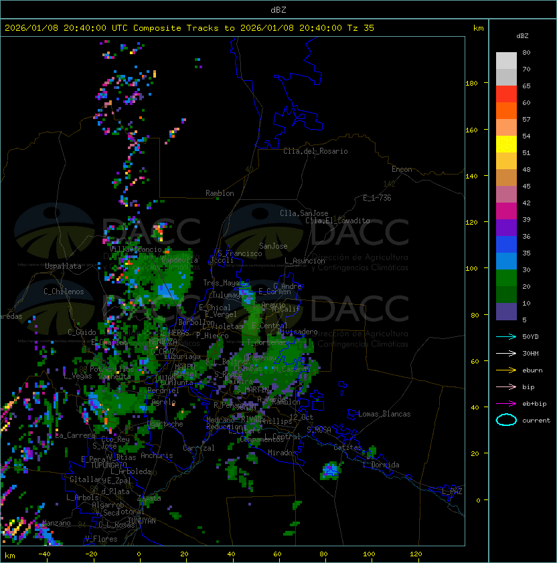
Task: Click the magenta eb+bip arrow legend
Action: pyautogui.click(x=506, y=404)
